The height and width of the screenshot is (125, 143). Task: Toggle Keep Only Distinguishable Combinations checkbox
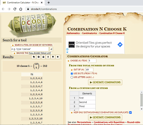(131, 113)
